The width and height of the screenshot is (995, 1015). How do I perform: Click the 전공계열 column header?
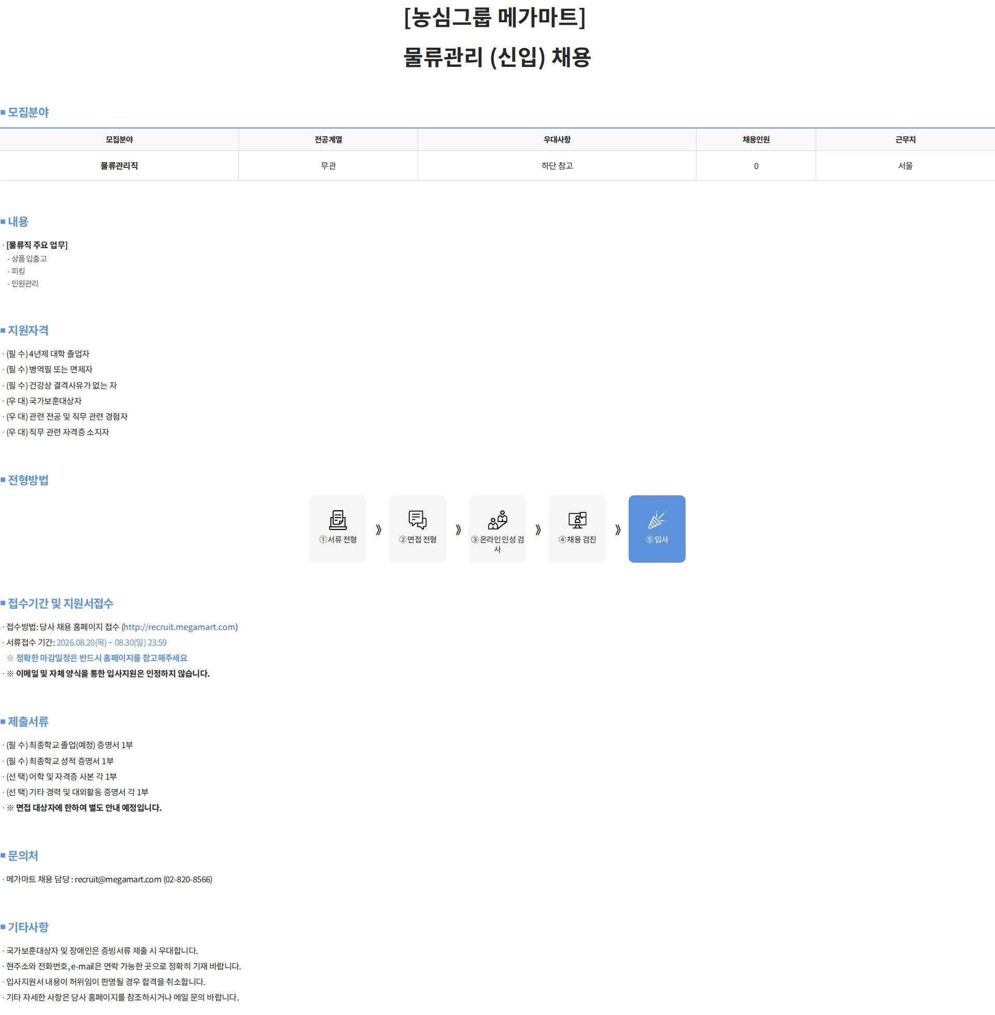328,139
